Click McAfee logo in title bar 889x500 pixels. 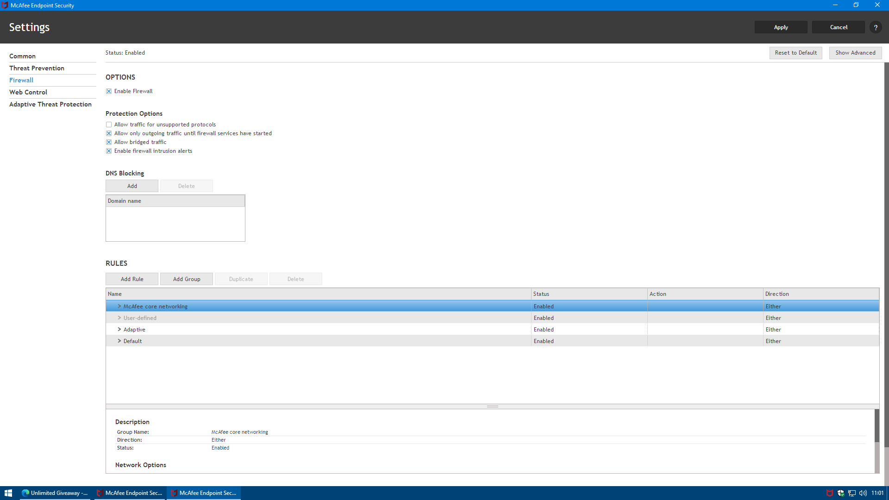coord(5,5)
